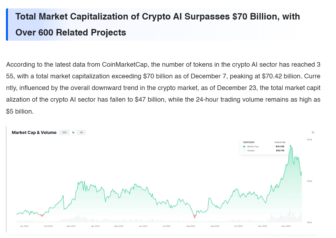
Task: Click the Dec 2024 label on the timeline
Action: pos(286,226)
